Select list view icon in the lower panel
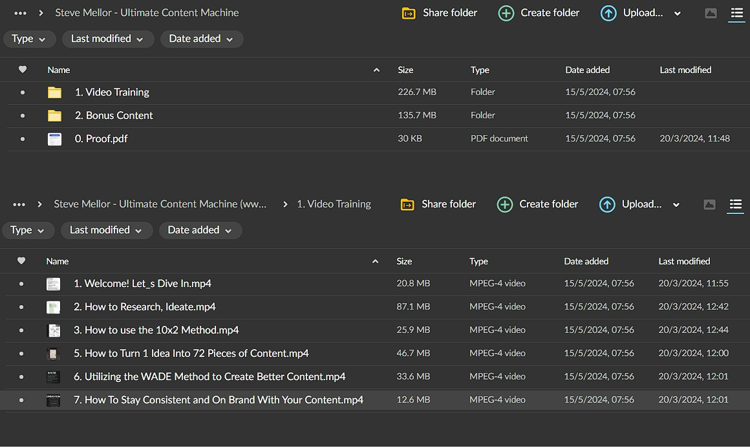 point(735,205)
